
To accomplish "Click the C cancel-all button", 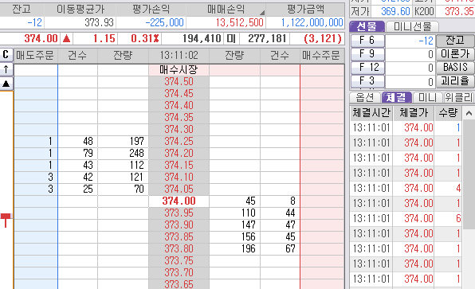I will tap(6, 55).
